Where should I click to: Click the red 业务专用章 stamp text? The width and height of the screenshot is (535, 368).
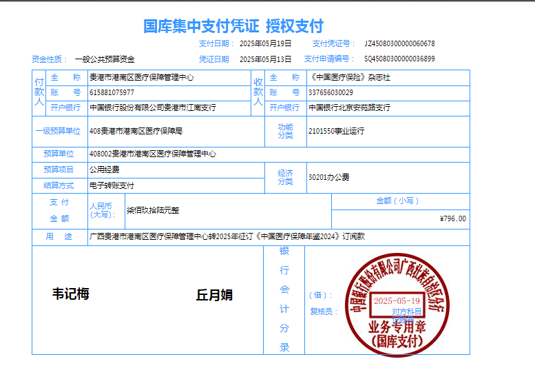pos(397,327)
